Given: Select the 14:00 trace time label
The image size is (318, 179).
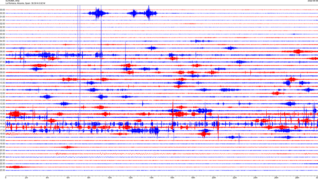Looking at the screenshot, I should click(2, 107).
